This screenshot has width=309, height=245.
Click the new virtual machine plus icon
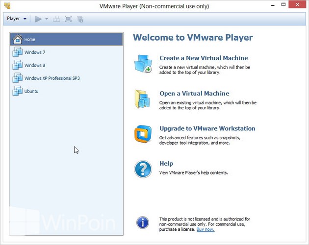point(143,64)
